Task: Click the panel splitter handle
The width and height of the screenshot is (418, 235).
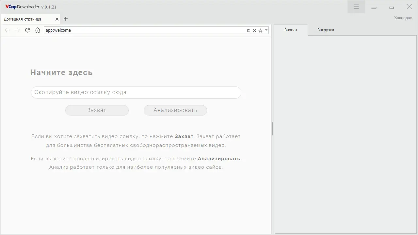Action: click(272, 129)
